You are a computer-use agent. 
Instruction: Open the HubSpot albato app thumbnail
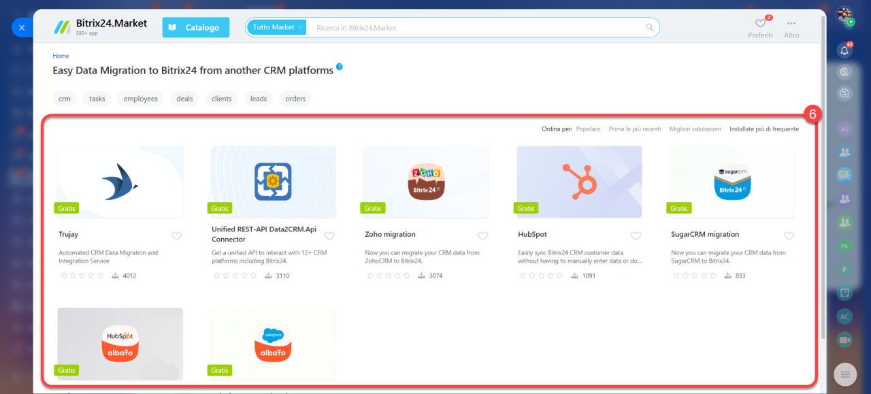click(x=120, y=344)
